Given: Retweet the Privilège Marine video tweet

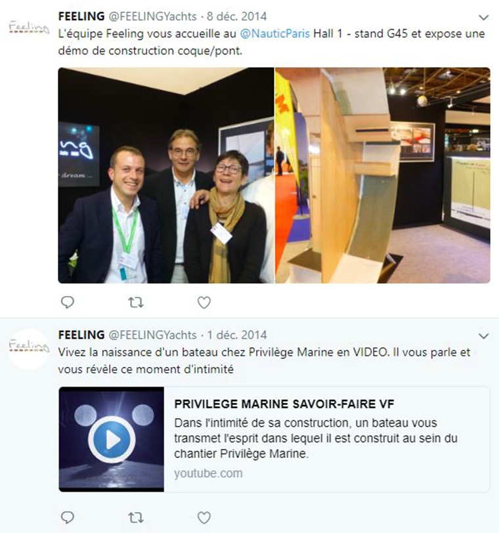Looking at the screenshot, I should (x=136, y=518).
